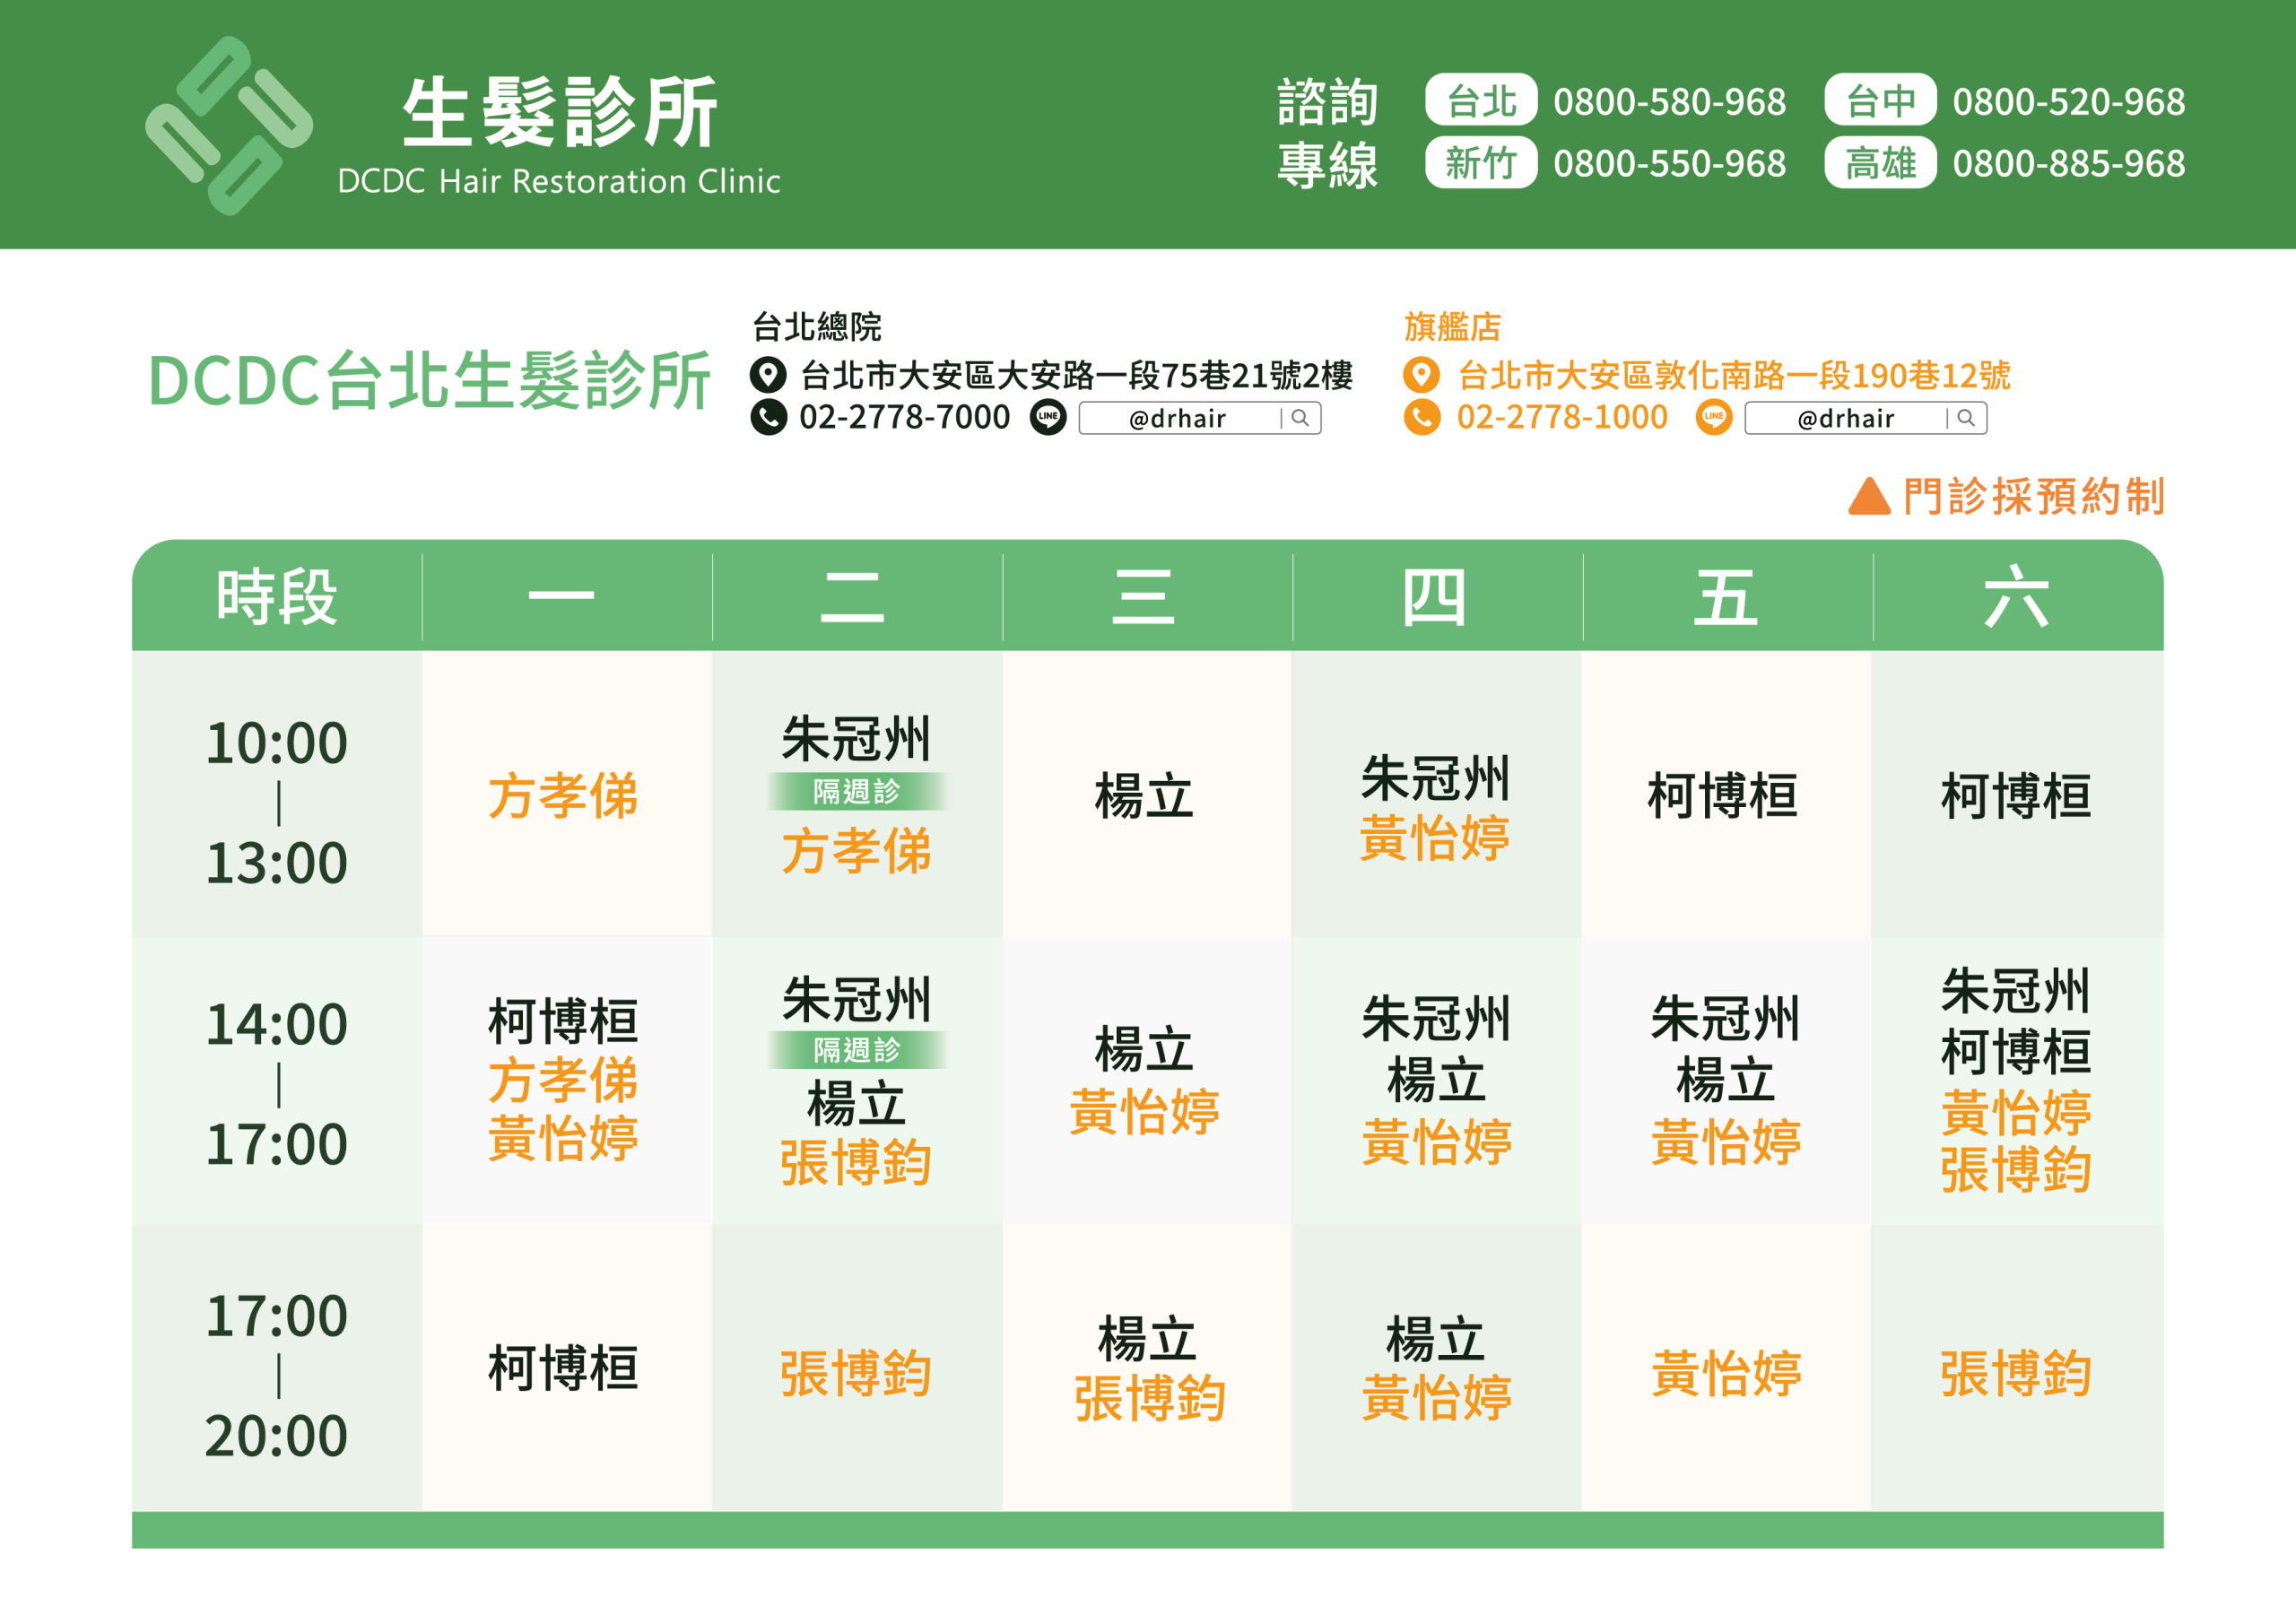Click search magnifier in black @drhair box
The image size is (2296, 1624).
tap(1300, 418)
